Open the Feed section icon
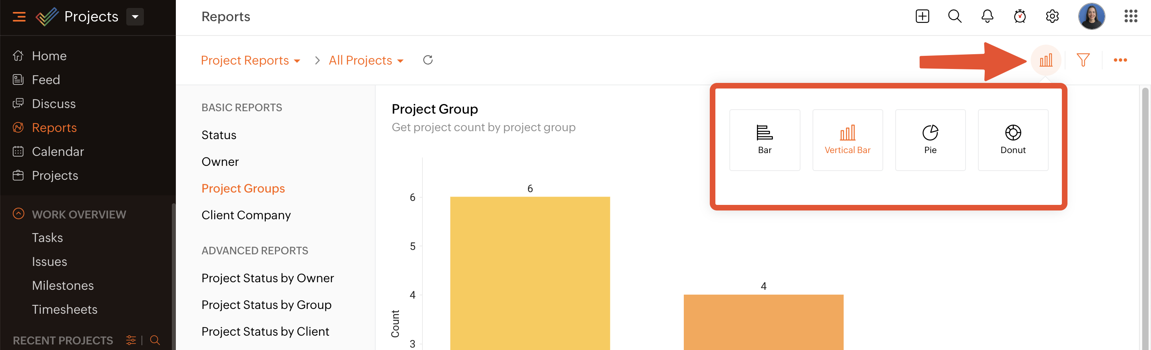 (18, 80)
